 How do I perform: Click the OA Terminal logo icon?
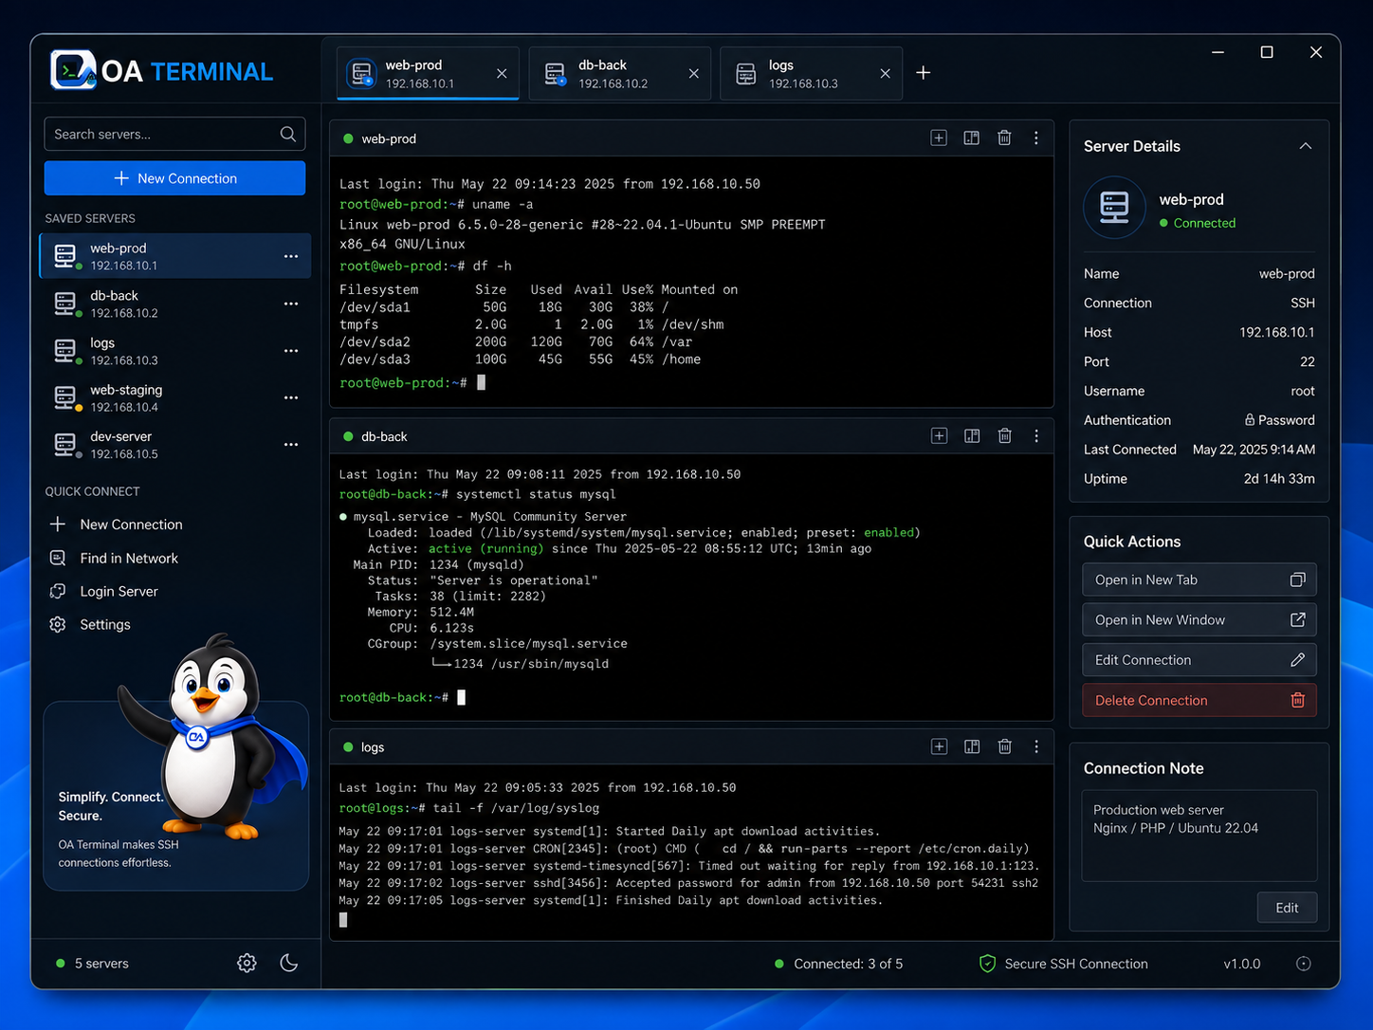point(73,70)
